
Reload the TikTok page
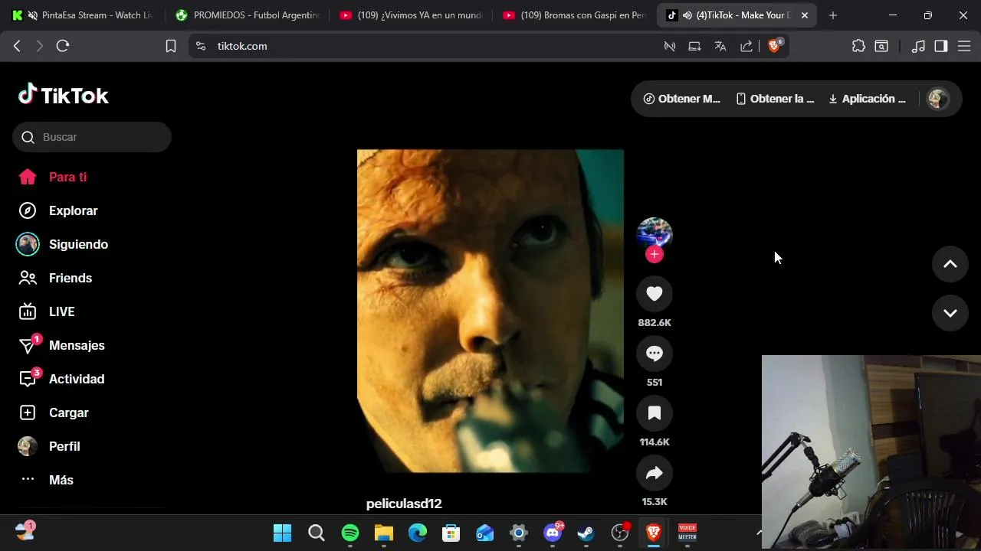[x=63, y=46]
